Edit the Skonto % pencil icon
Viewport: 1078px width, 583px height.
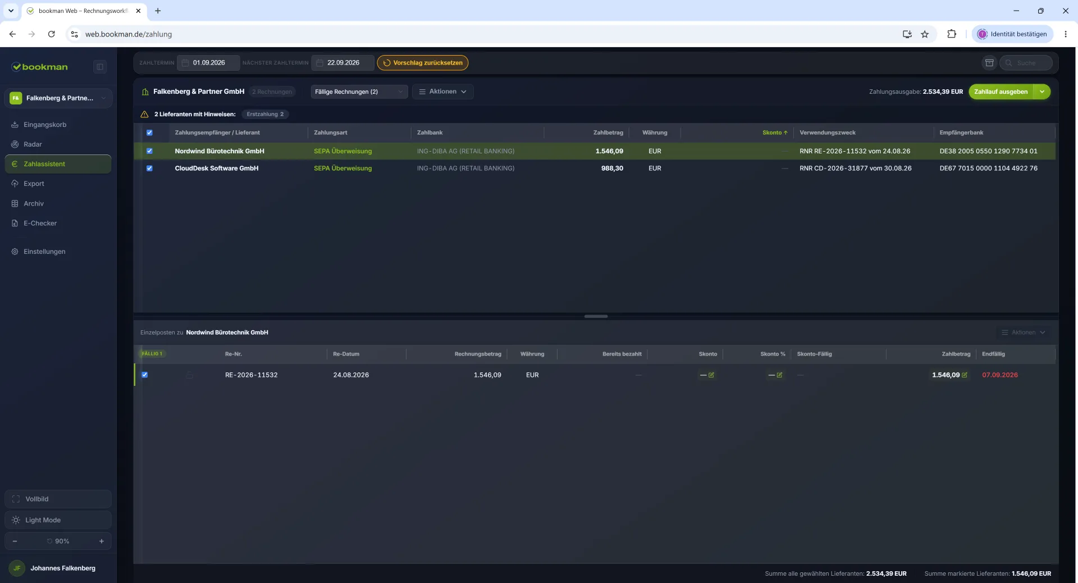pyautogui.click(x=779, y=375)
